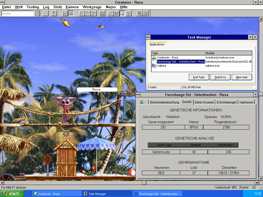Select the Applications tab in Task Manager

[x=157, y=44]
